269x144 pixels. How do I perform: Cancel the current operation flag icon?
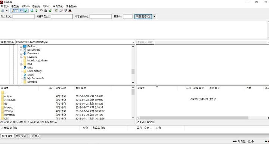[x=41, y=11]
